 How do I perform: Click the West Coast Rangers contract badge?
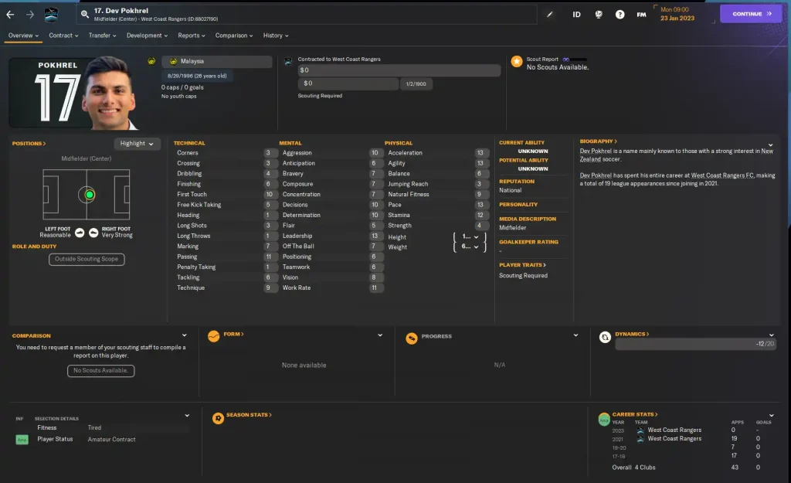tap(288, 61)
